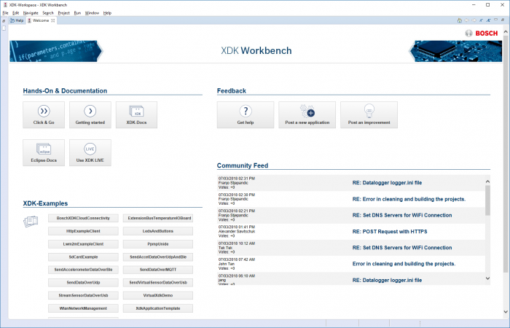Click main page scroll up arrow
The height and width of the screenshot is (328, 510).
click(x=506, y=32)
